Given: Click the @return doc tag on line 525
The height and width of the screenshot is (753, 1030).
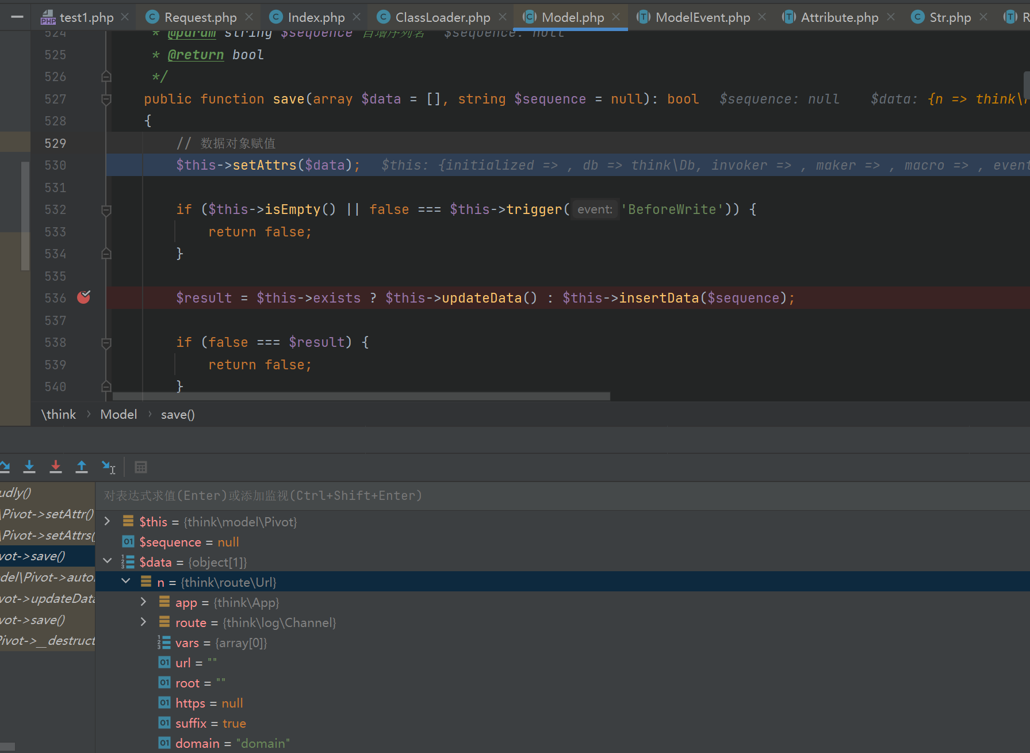Looking at the screenshot, I should [x=196, y=55].
